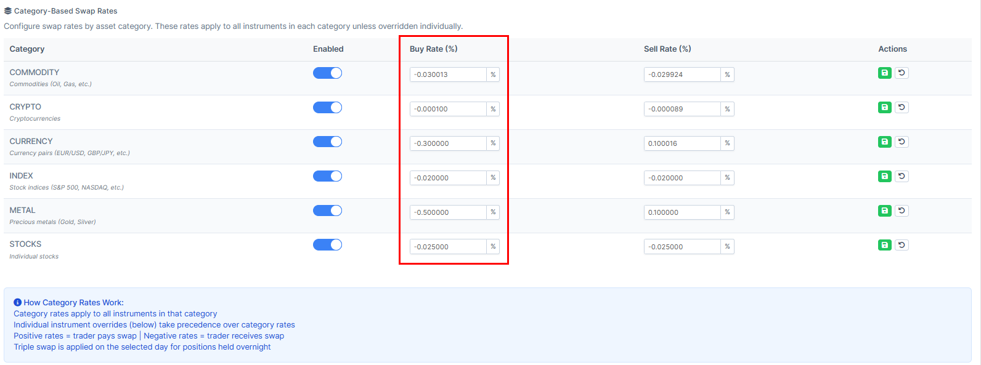
Task: Click the green save icon for CRYPTO
Action: pos(884,108)
